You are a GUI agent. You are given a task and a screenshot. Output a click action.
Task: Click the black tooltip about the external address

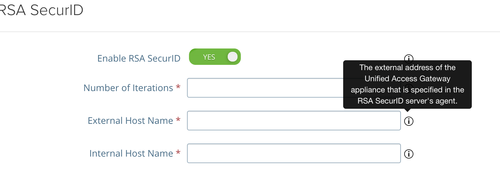tap(407, 85)
